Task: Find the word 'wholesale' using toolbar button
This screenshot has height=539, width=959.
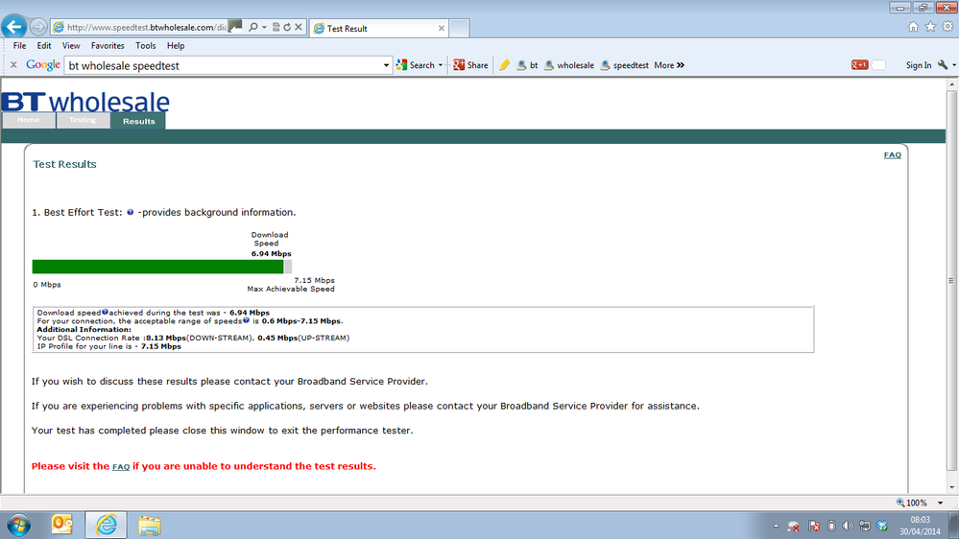Action: click(569, 65)
